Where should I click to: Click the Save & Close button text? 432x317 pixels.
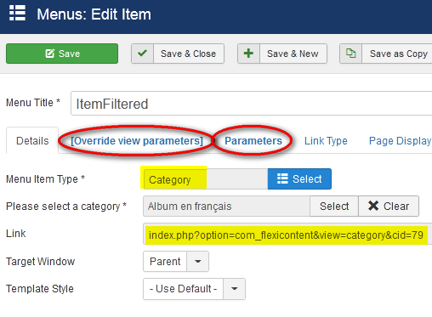click(x=188, y=54)
